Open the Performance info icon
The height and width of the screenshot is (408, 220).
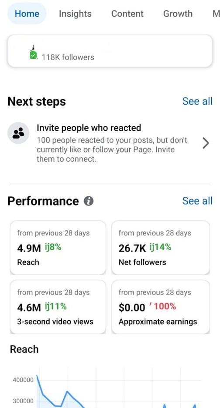pos(88,201)
